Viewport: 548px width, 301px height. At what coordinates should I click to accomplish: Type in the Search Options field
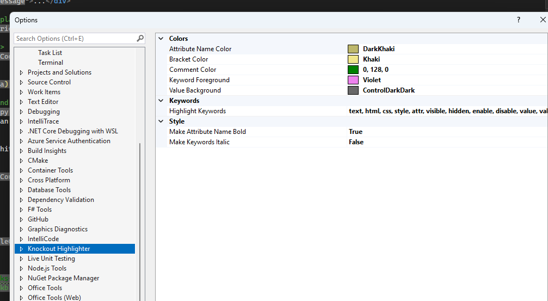(x=75, y=39)
